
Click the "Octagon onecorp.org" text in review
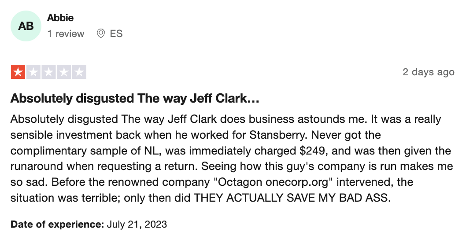click(273, 182)
